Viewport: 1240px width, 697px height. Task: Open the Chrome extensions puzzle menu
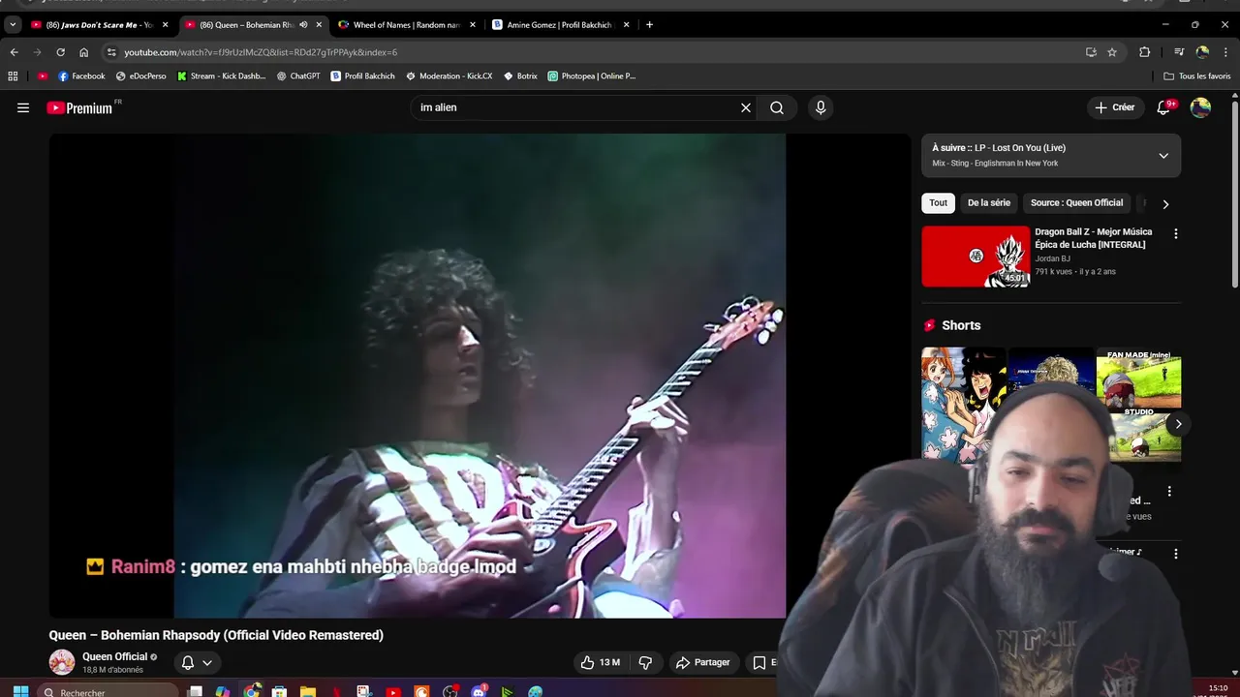click(x=1144, y=52)
